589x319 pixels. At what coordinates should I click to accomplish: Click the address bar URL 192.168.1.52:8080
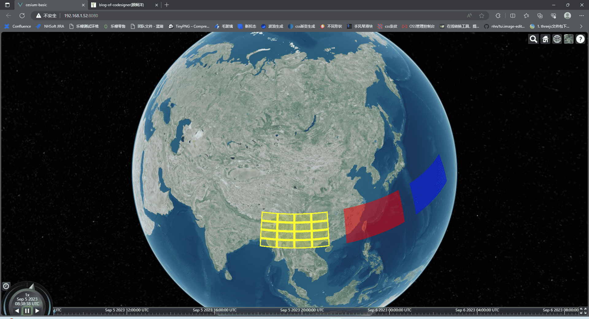(81, 16)
